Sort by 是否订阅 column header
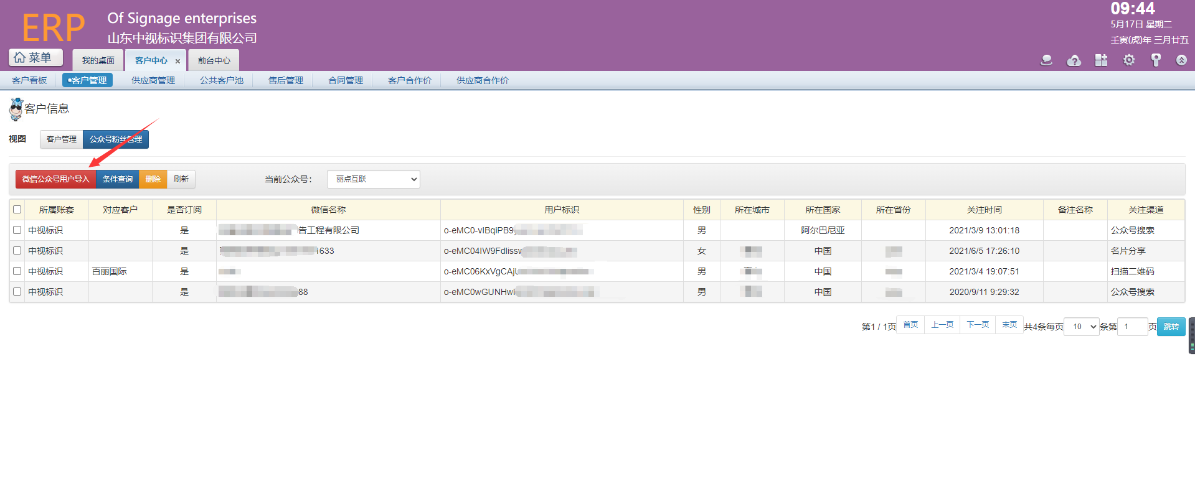The height and width of the screenshot is (481, 1195). point(184,210)
